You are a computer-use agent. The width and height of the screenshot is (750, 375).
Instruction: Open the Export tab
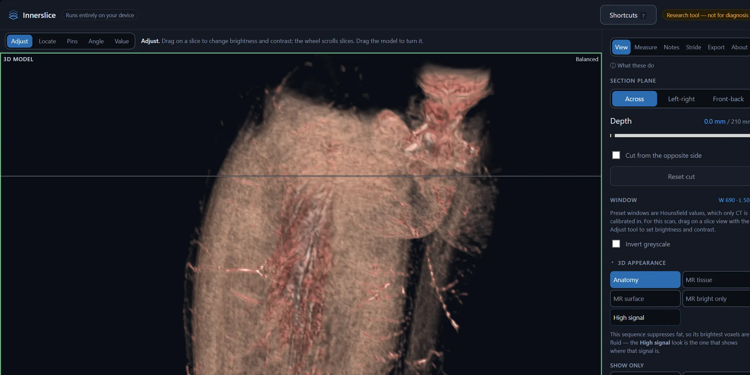(x=716, y=47)
